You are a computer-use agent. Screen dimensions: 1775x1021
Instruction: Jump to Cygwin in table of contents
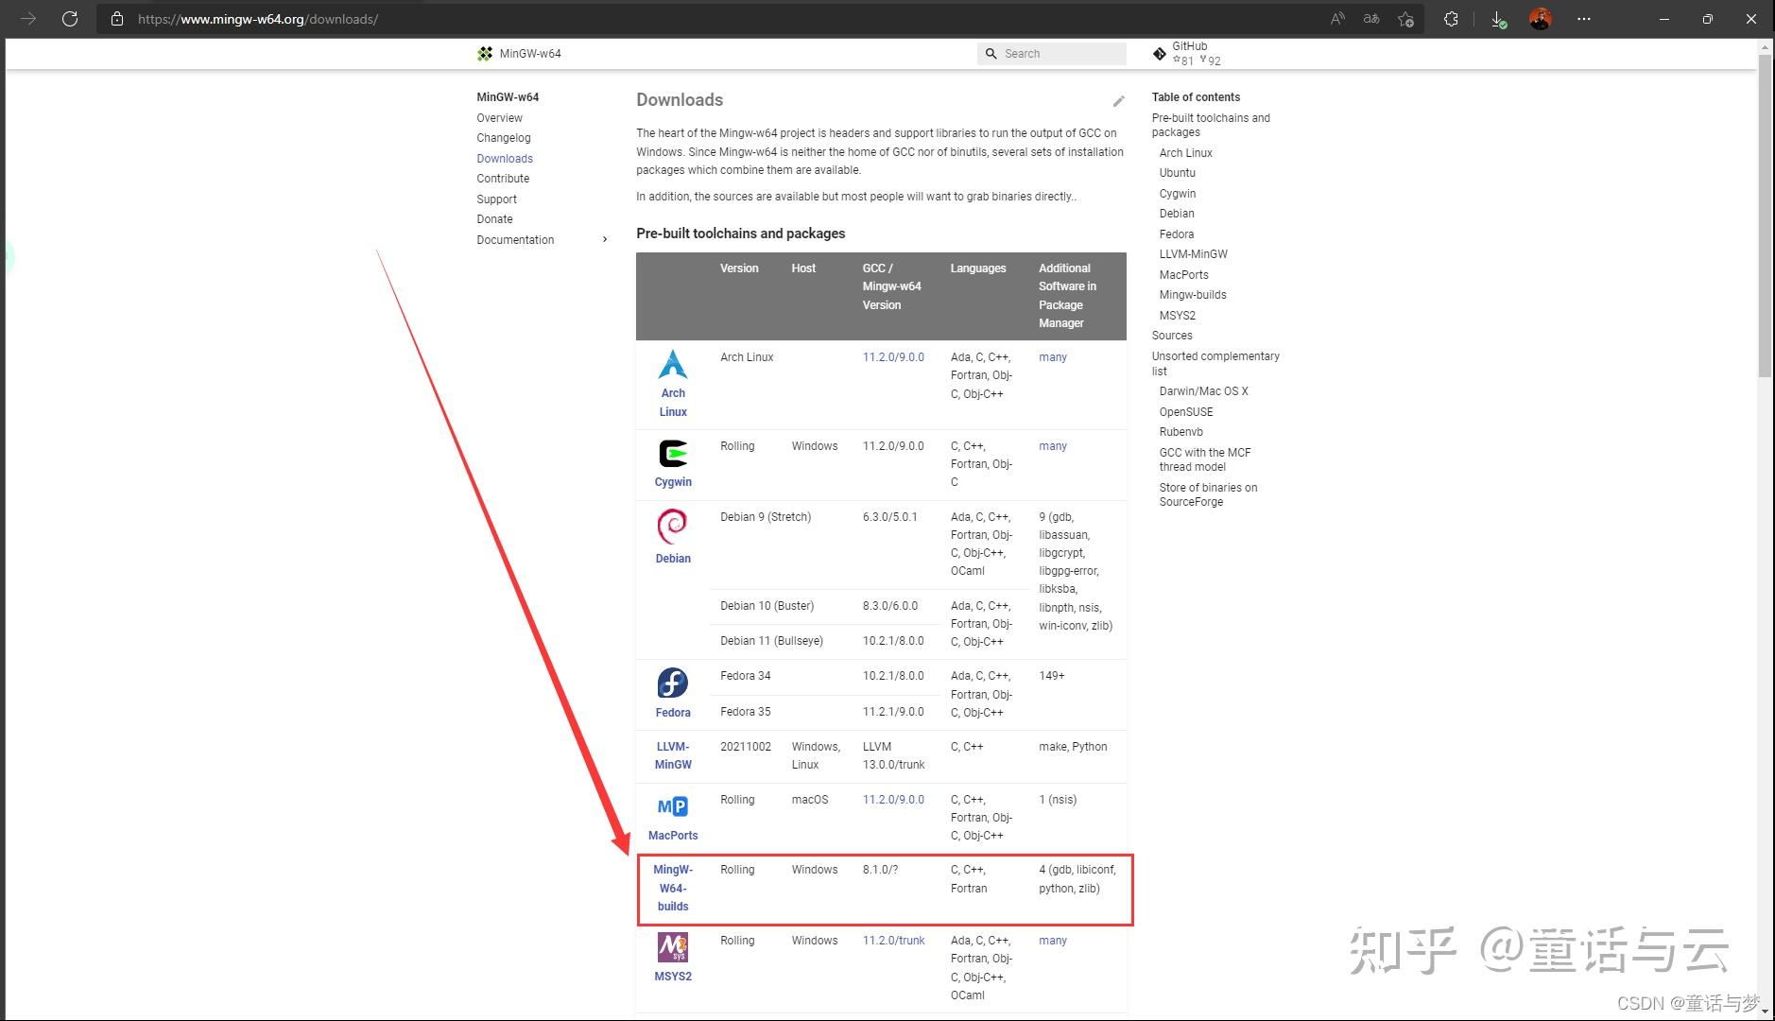[1178, 194]
